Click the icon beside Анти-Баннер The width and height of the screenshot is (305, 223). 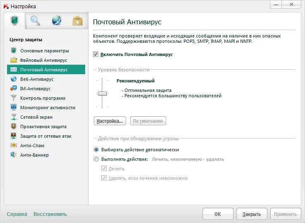(13, 155)
